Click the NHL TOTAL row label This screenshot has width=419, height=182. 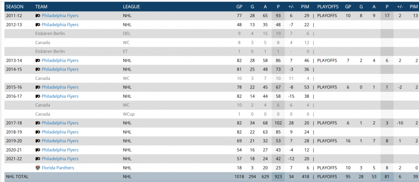(x=17, y=177)
